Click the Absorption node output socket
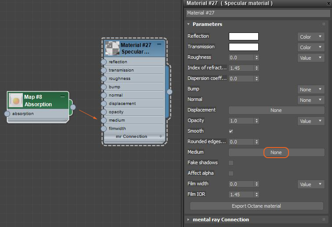The width and height of the screenshot is (332, 227). tap(73, 107)
